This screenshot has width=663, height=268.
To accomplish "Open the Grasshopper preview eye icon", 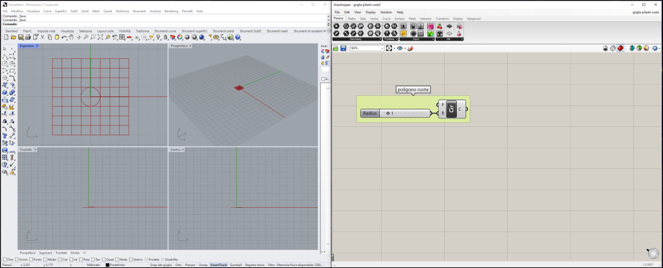I will click(400, 48).
